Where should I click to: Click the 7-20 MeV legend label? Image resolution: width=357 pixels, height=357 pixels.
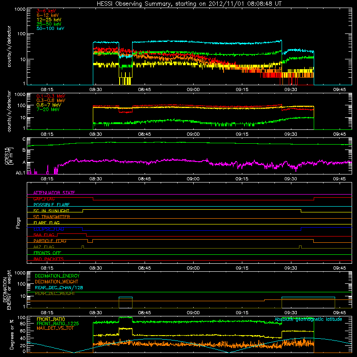pos(48,109)
